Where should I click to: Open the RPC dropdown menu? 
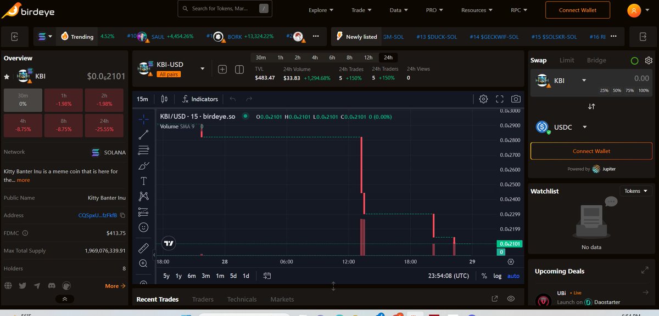coord(518,10)
